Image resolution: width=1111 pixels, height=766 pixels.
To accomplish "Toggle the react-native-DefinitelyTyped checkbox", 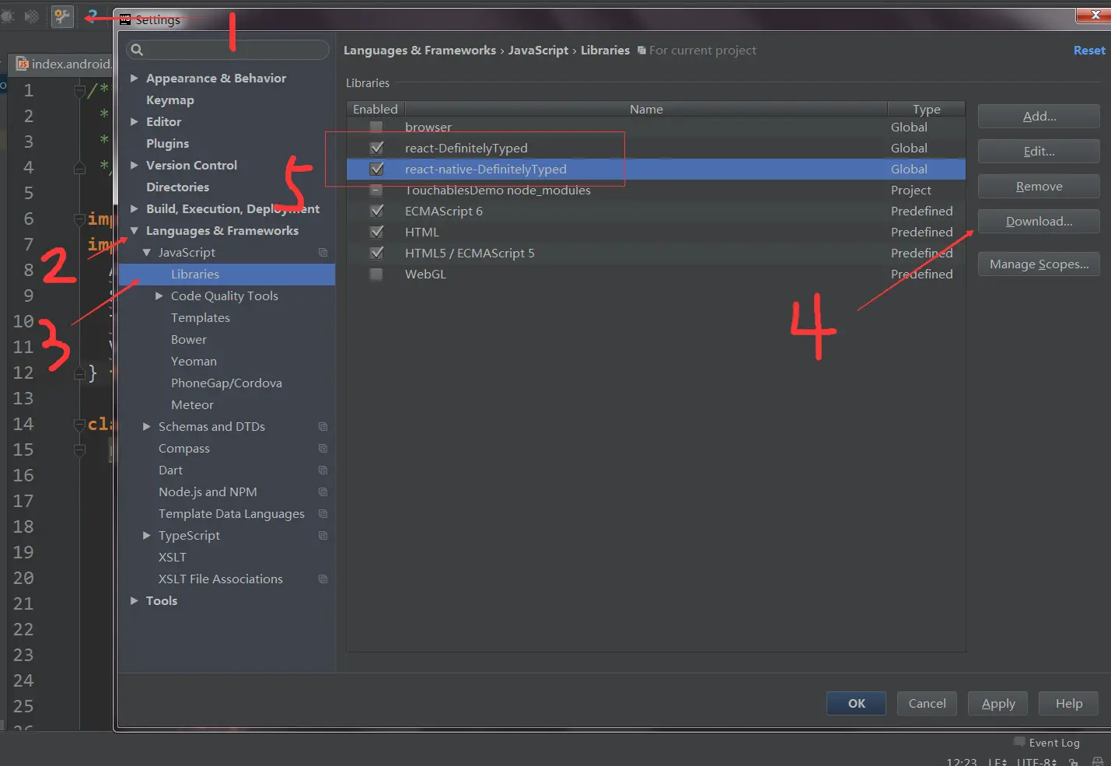I will 376,169.
